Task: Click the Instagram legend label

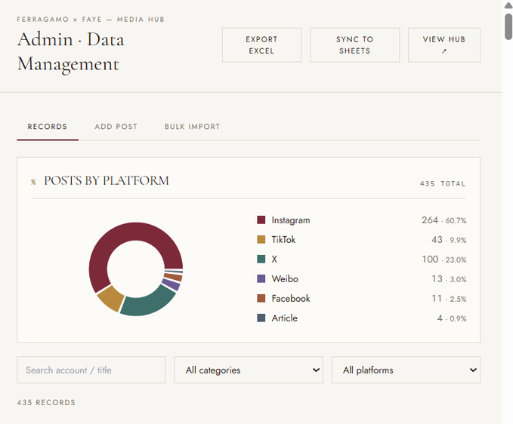Action: [291, 220]
